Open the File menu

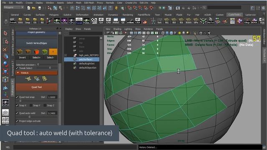click(4, 3)
